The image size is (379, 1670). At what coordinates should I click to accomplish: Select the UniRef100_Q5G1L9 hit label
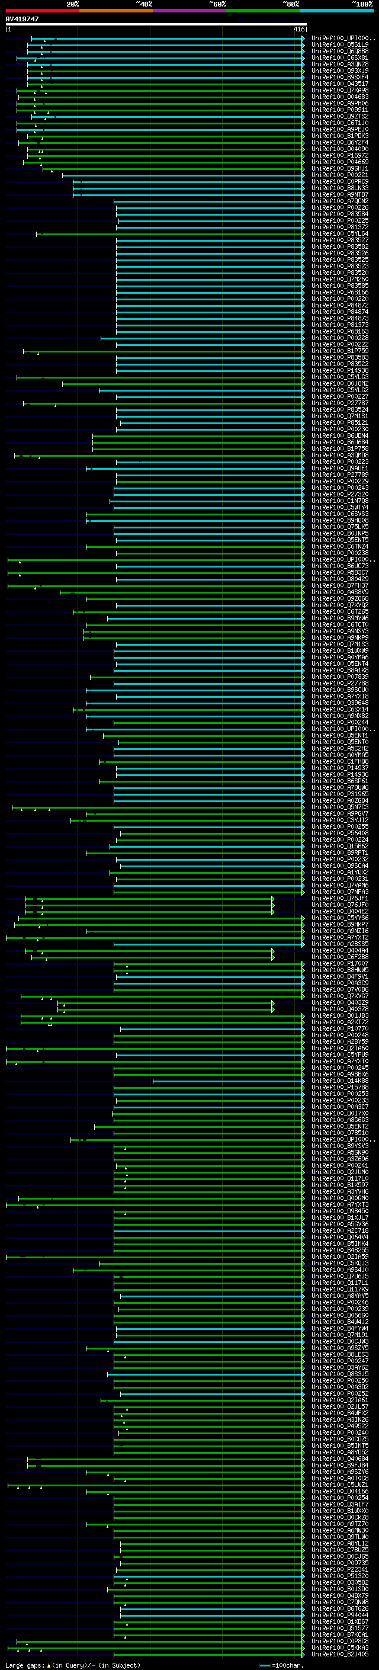point(340,45)
